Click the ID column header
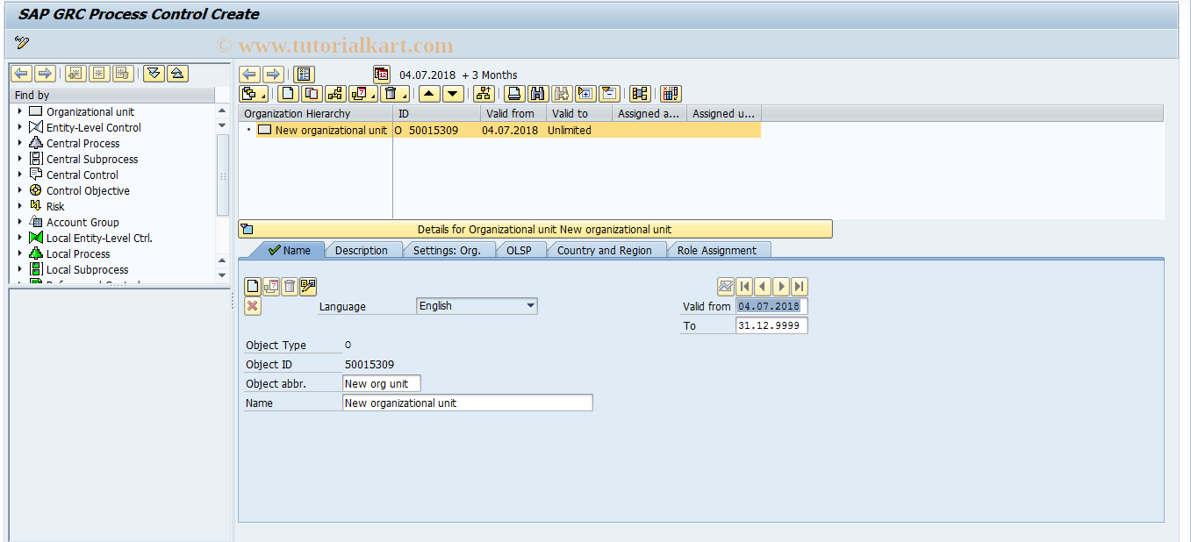The height and width of the screenshot is (542, 1191). [436, 113]
